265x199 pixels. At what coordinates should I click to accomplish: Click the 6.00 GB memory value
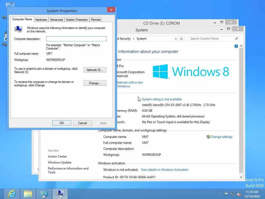pyautogui.click(x=147, y=111)
